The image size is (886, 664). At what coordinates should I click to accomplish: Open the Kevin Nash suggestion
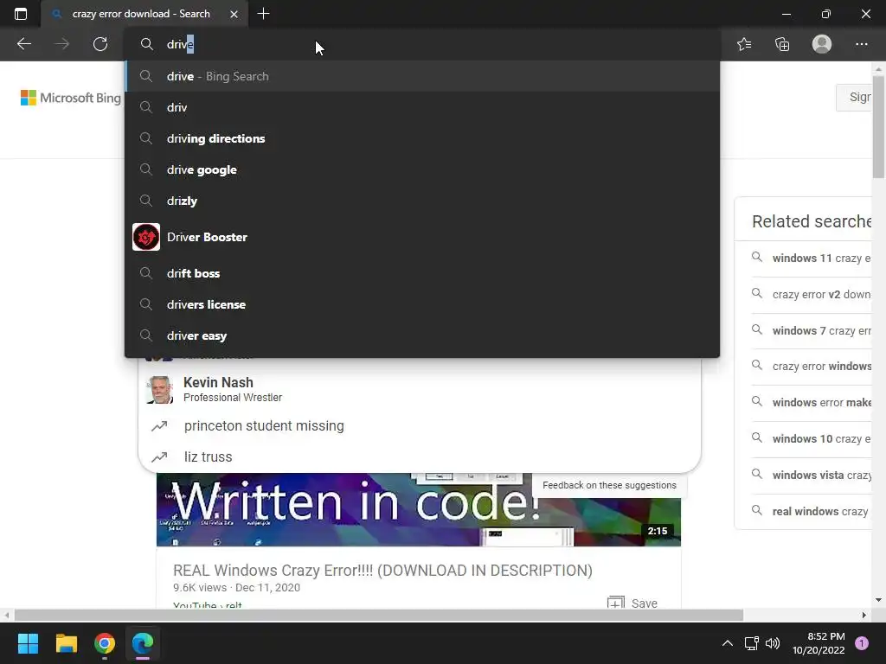click(x=420, y=390)
